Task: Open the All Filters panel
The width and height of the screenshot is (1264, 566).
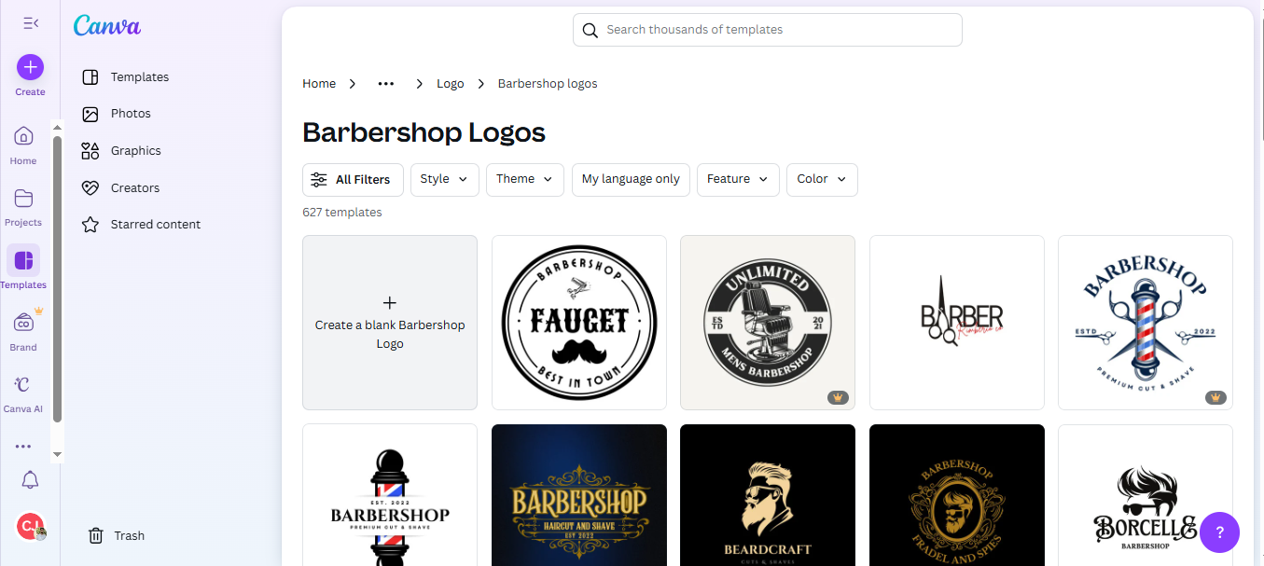Action: click(353, 179)
